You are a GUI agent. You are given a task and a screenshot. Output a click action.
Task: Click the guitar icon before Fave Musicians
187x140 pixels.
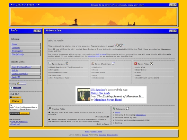(93, 63)
